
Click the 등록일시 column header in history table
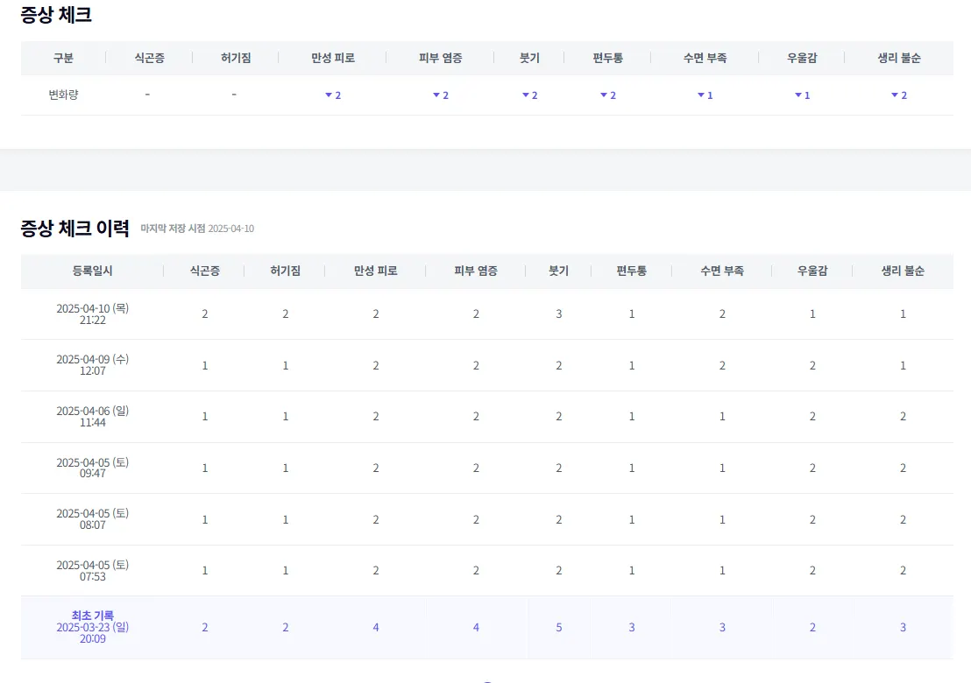click(92, 271)
